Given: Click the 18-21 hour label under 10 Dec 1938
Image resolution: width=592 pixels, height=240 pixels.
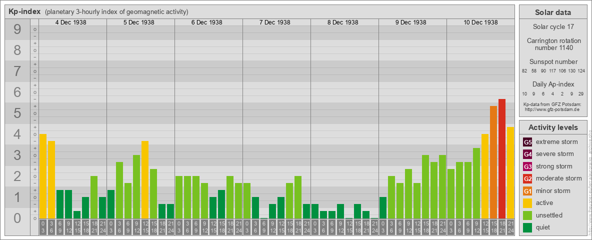Looking at the screenshot, I should [x=502, y=227].
